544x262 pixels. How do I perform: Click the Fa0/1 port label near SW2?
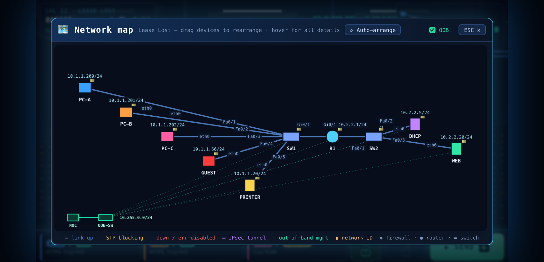pyautogui.click(x=358, y=148)
